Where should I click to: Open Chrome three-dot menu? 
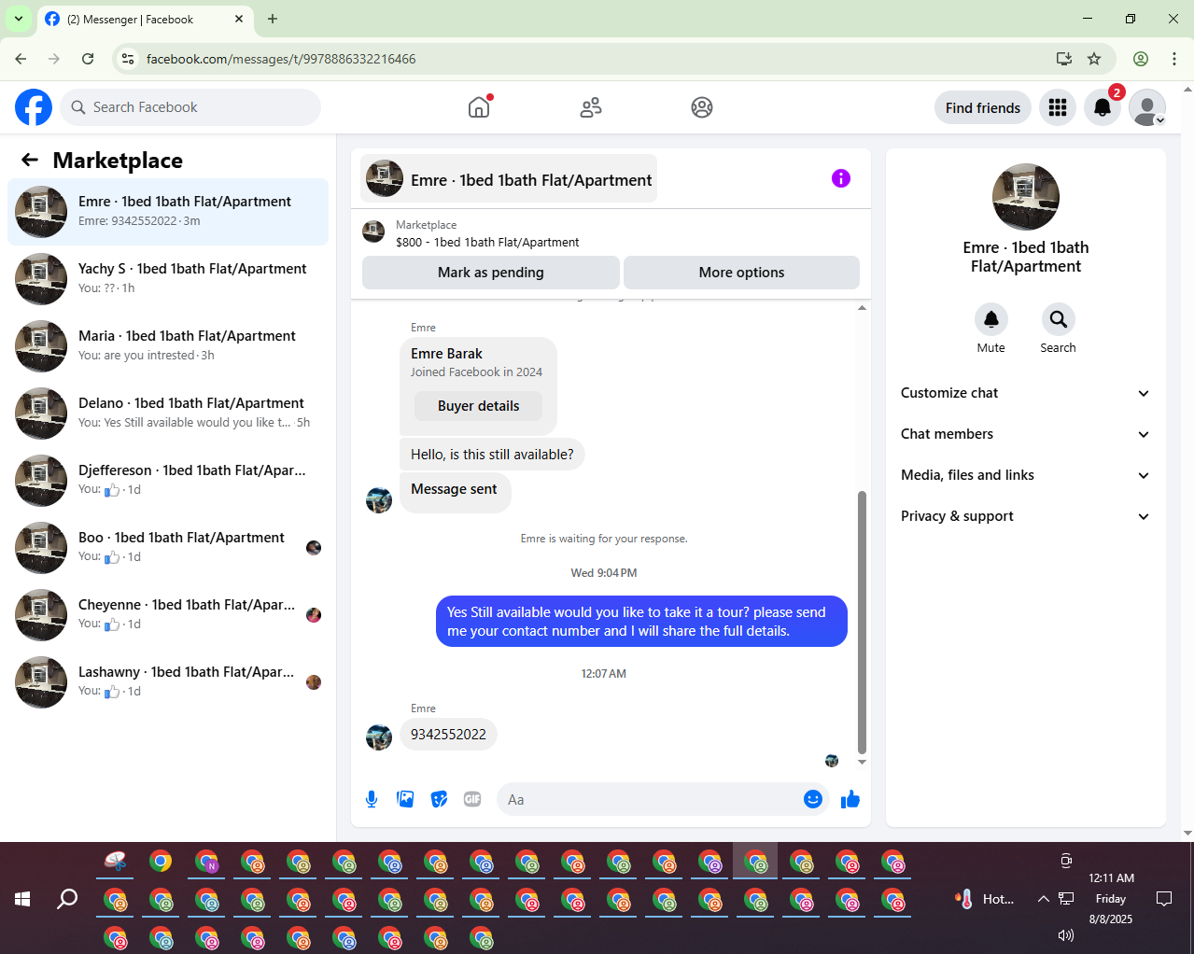pyautogui.click(x=1174, y=59)
